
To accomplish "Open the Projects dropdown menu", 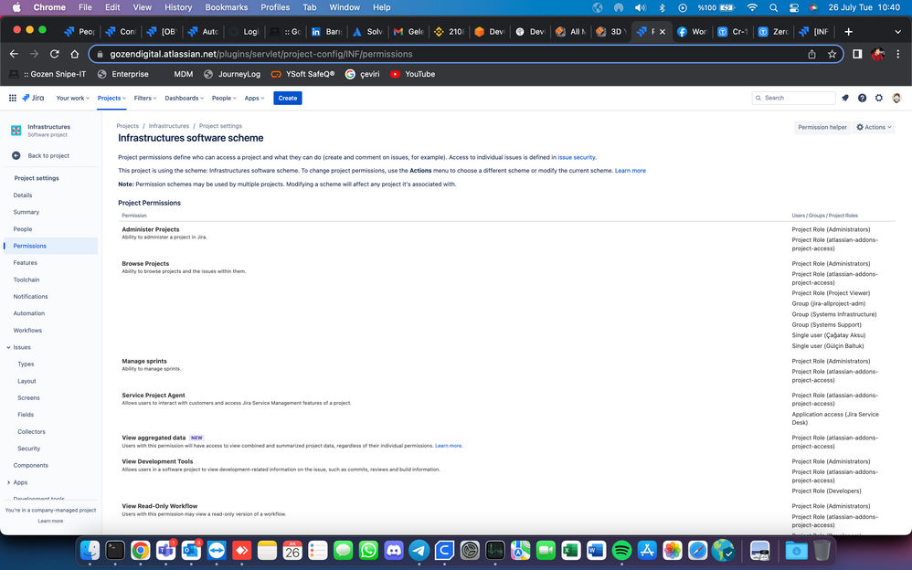I will 111,98.
